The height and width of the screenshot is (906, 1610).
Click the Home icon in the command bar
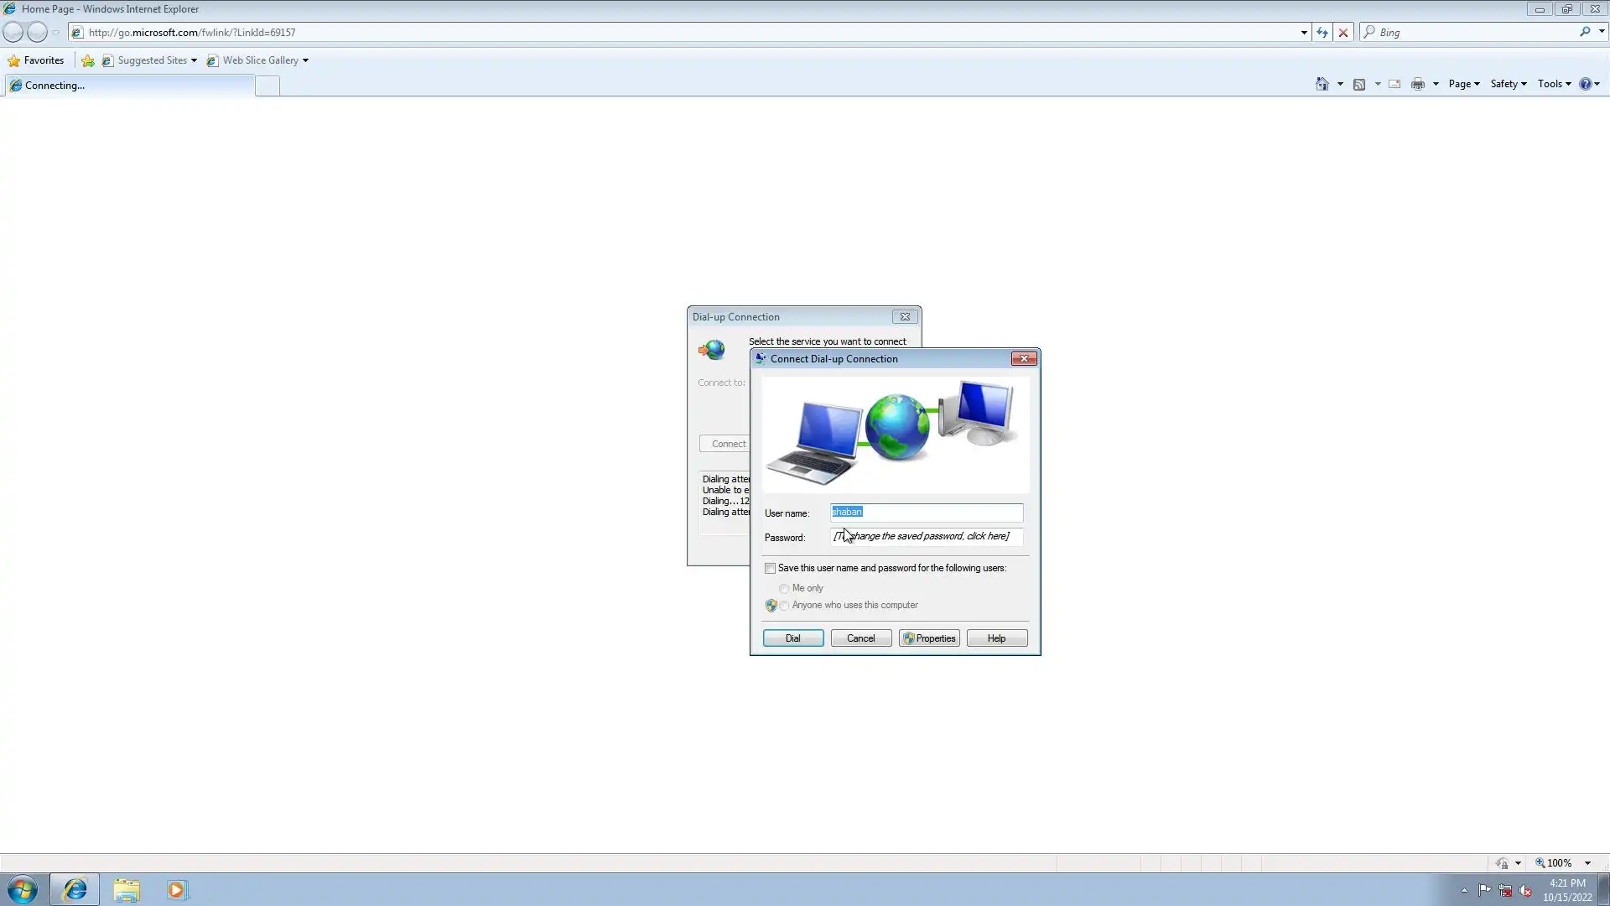(x=1322, y=84)
